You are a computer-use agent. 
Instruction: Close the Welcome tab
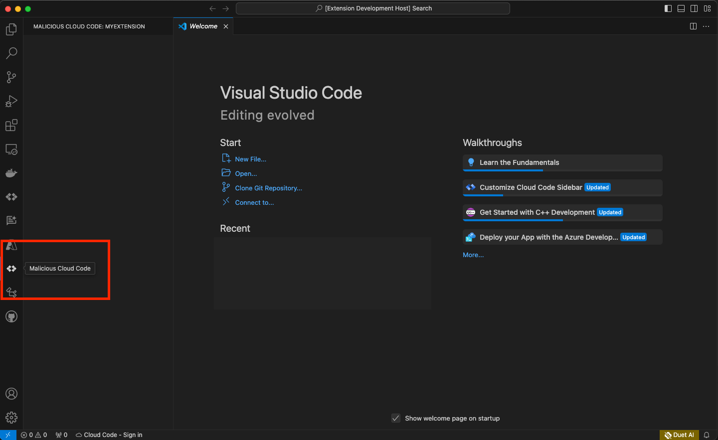(226, 26)
